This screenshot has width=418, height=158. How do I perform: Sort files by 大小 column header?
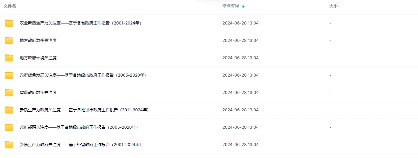pyautogui.click(x=333, y=6)
